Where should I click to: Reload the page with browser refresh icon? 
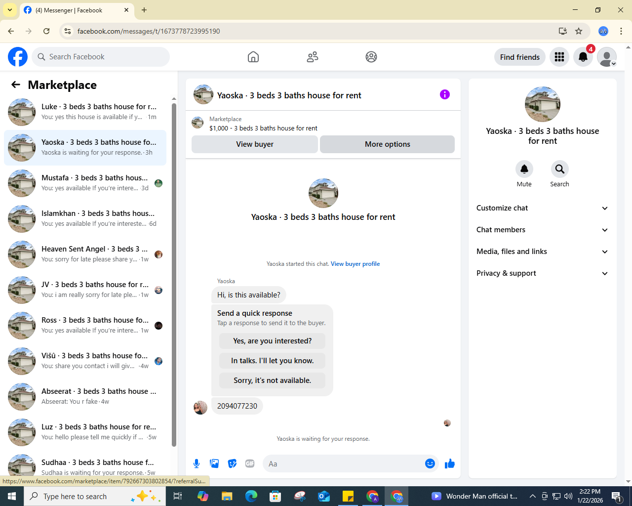(46, 31)
